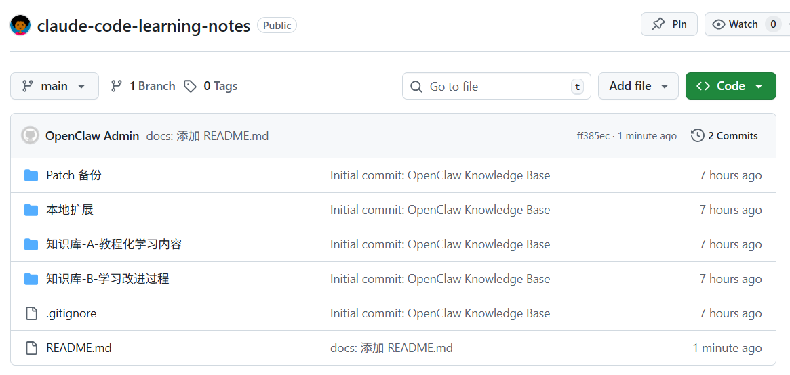Click the Patch 备份 folder icon
Image resolution: width=790 pixels, height=375 pixels.
tap(31, 175)
